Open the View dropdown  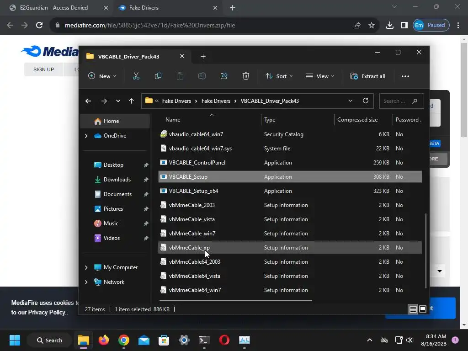pyautogui.click(x=320, y=76)
